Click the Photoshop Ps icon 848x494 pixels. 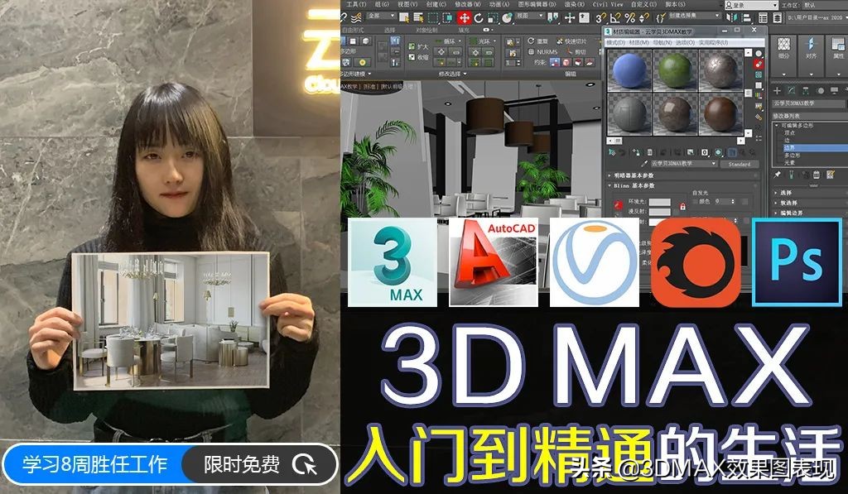tap(795, 262)
